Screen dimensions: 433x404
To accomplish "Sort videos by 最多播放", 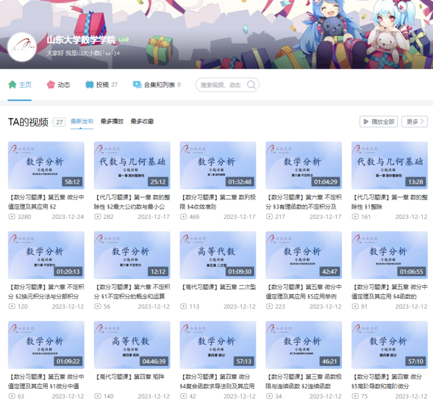I will click(x=112, y=121).
